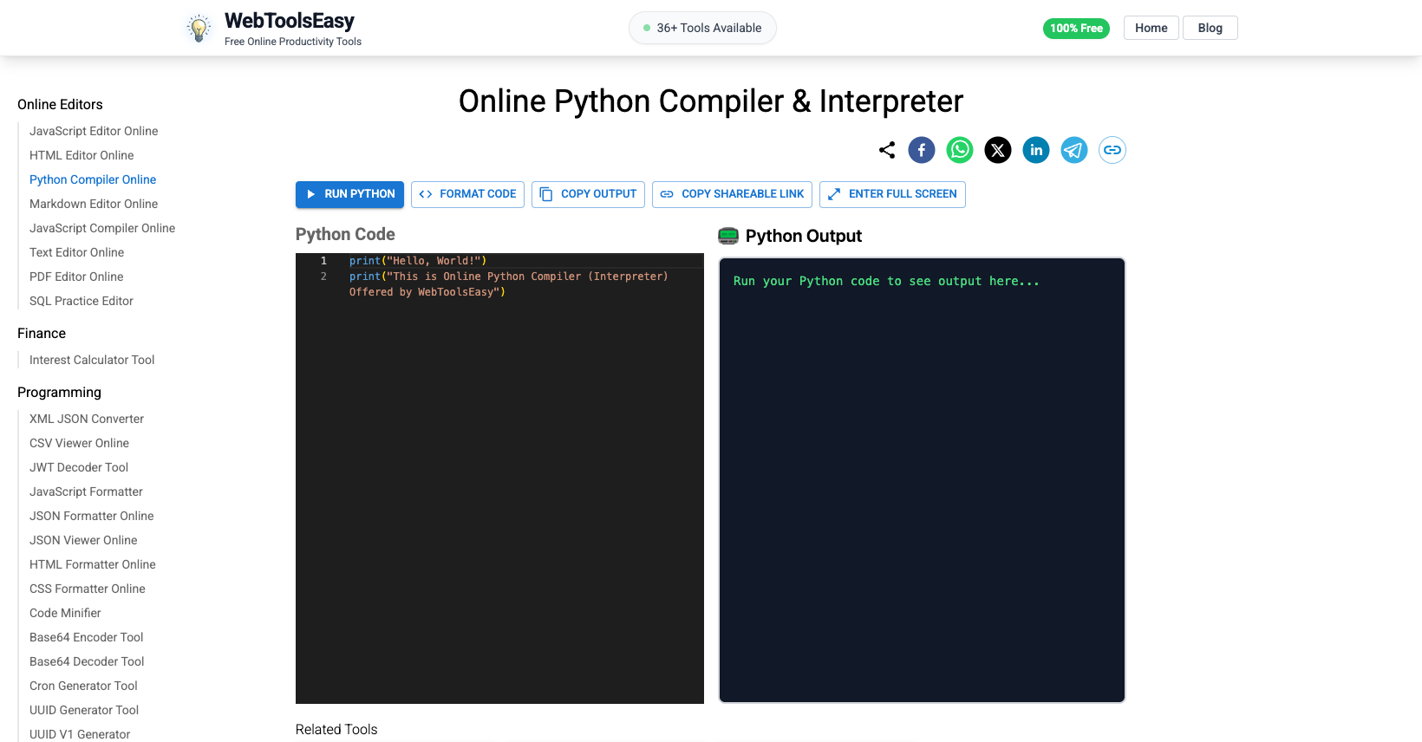Run the Python code
1422x742 pixels.
pyautogui.click(x=349, y=194)
